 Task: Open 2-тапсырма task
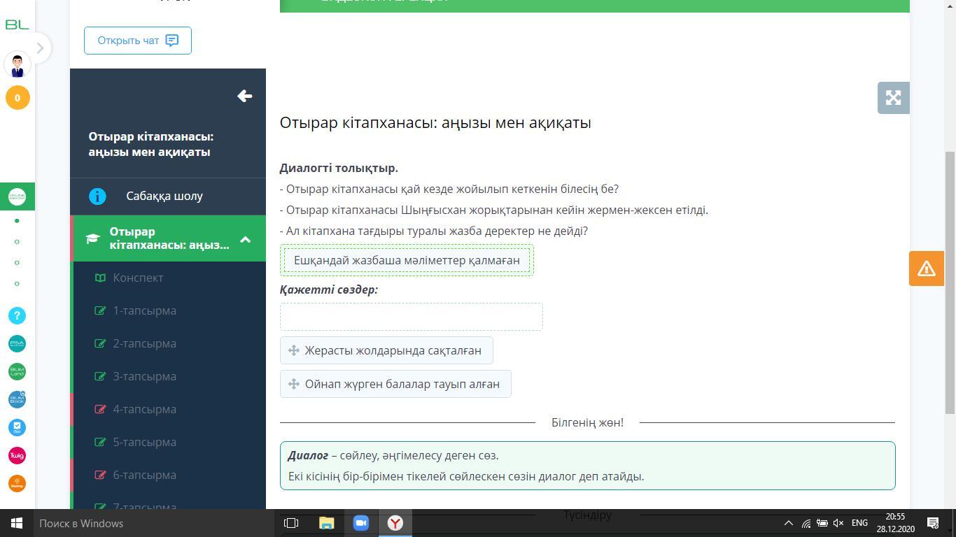click(x=145, y=343)
